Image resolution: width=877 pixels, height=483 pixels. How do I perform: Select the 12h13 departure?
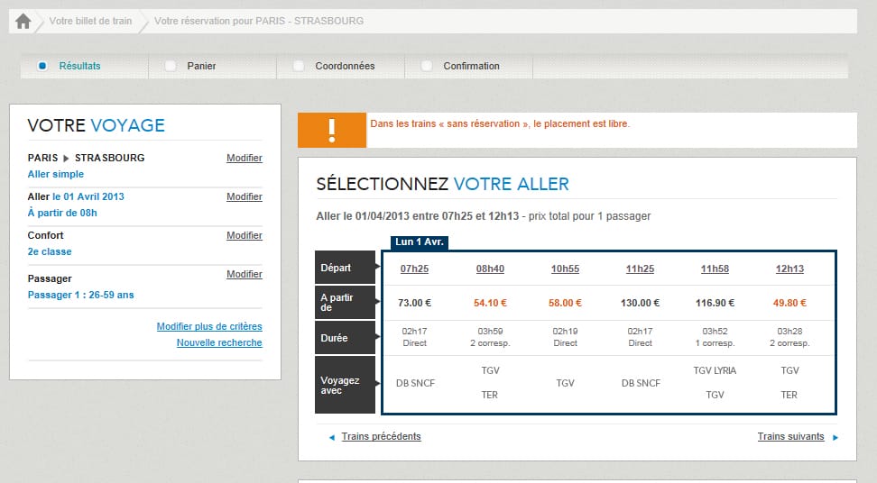pos(789,269)
